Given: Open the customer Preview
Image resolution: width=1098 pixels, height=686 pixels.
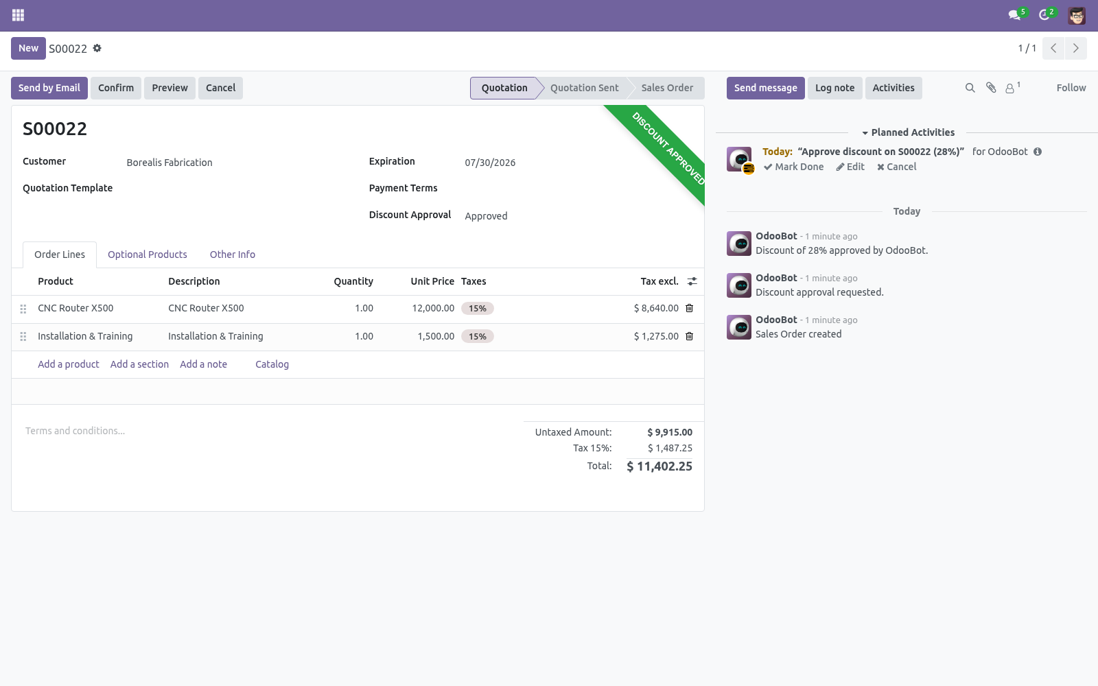Looking at the screenshot, I should pyautogui.click(x=170, y=88).
